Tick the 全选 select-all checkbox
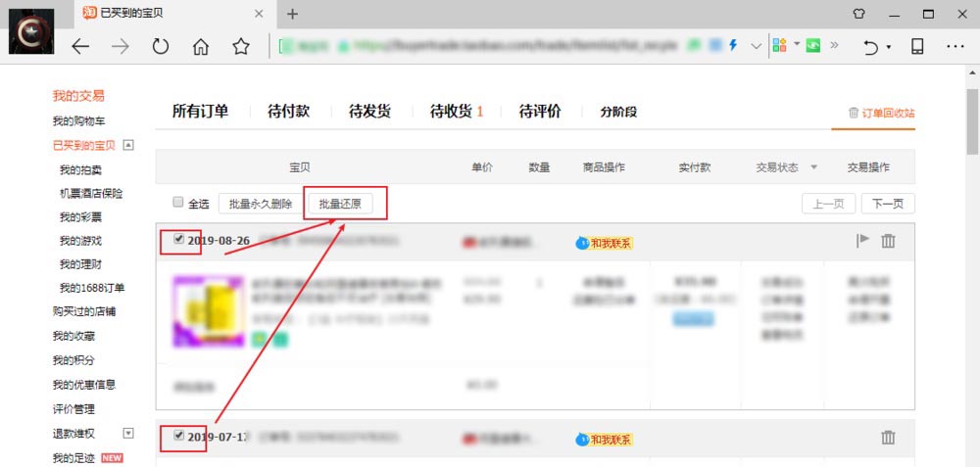Screen dimensions: 980x467 click(x=178, y=203)
